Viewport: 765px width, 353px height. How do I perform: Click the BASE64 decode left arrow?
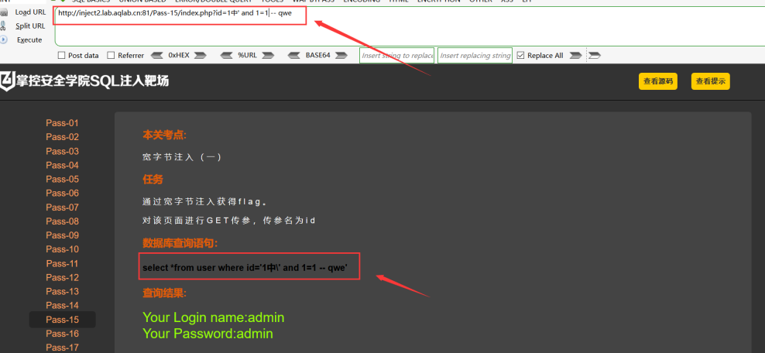294,56
